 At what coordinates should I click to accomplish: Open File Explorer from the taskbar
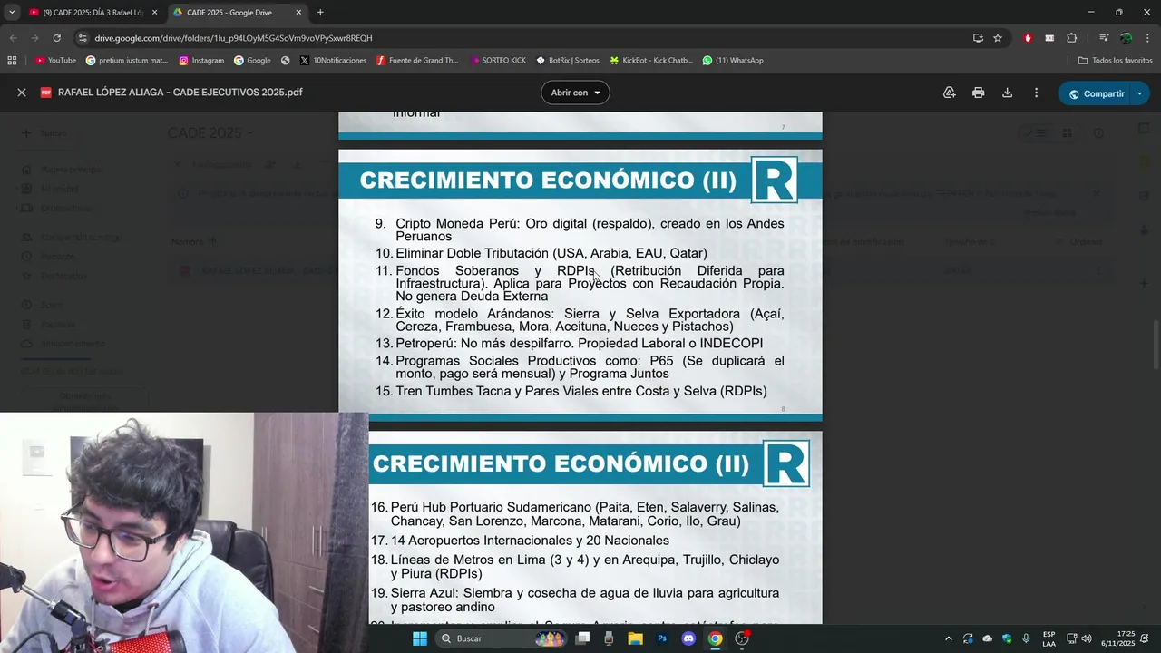(x=635, y=638)
